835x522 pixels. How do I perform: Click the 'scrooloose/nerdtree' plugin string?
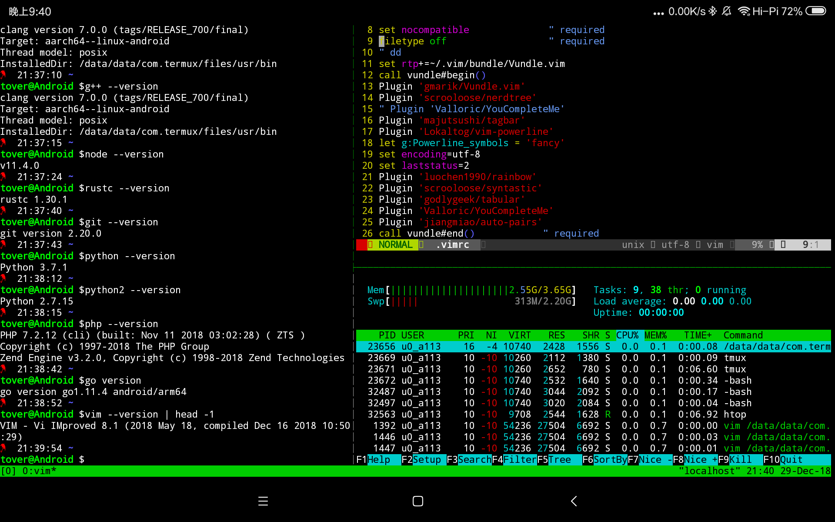pos(478,97)
